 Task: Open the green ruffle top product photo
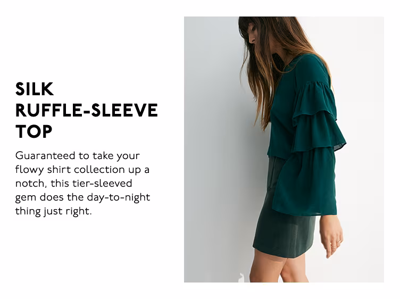pyautogui.click(x=284, y=149)
